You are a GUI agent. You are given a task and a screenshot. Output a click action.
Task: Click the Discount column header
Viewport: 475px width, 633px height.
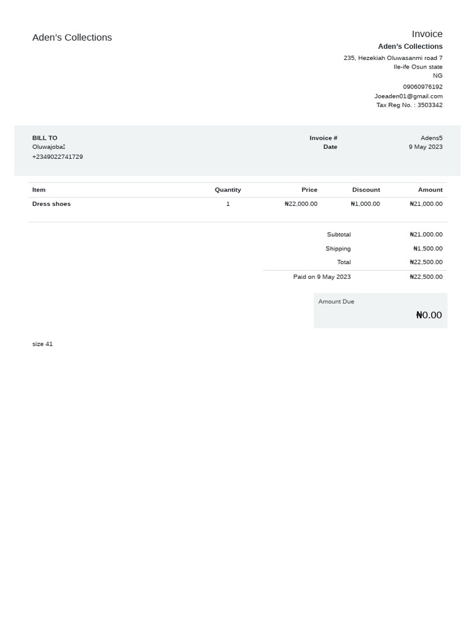coord(366,190)
